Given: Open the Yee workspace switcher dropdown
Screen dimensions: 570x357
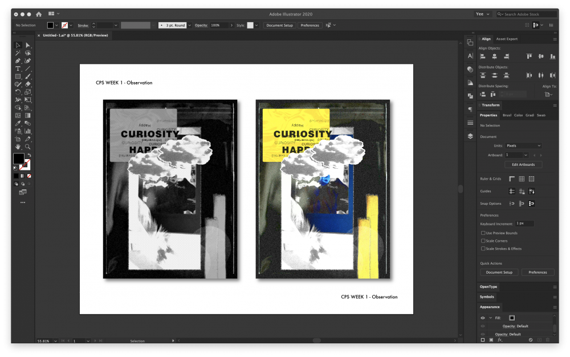Looking at the screenshot, I should point(483,14).
